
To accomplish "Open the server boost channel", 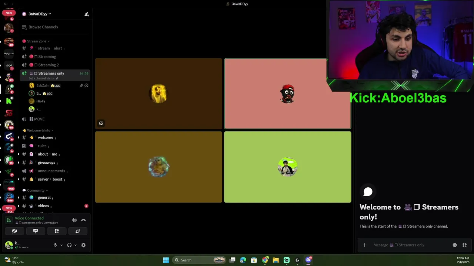I will [x=56, y=179].
